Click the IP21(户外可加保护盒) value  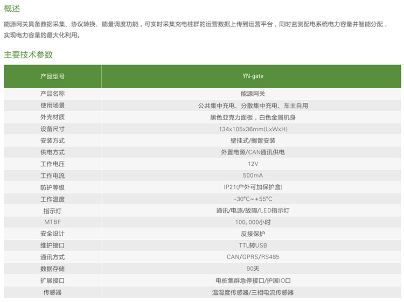(x=253, y=187)
